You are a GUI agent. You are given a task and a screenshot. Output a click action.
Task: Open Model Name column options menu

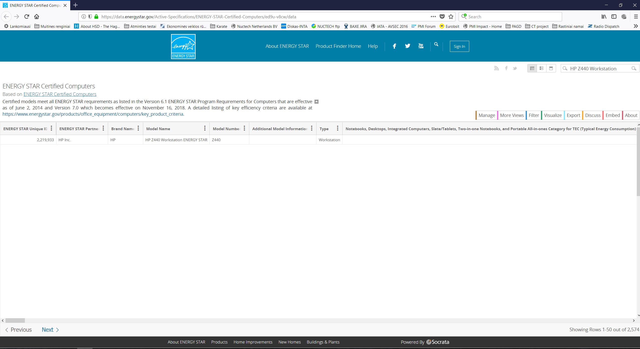[205, 128]
